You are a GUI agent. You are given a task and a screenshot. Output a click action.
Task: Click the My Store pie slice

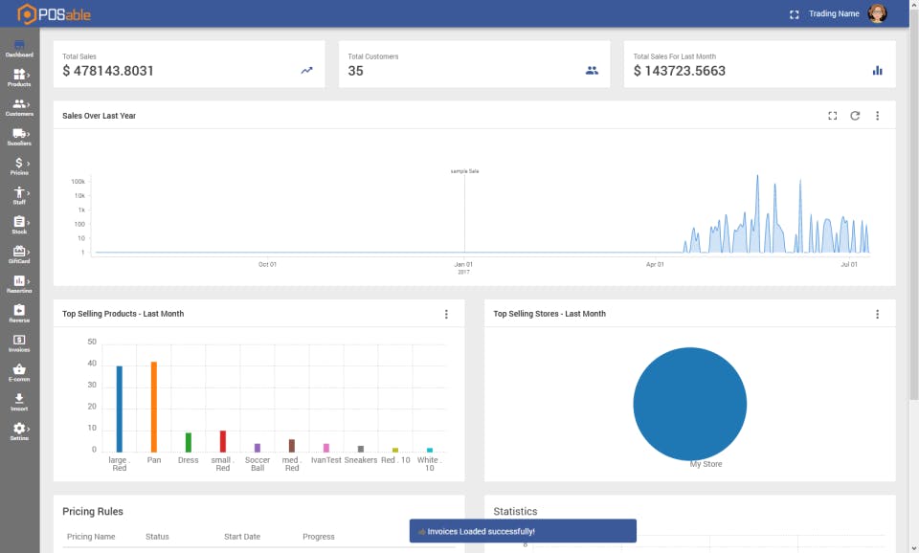[x=690, y=404]
